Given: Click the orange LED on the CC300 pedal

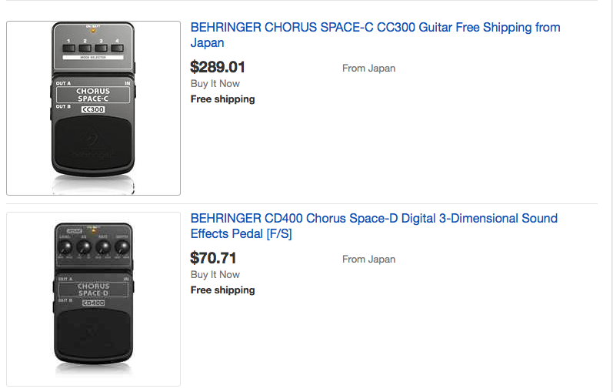Looking at the screenshot, I should point(93,30).
